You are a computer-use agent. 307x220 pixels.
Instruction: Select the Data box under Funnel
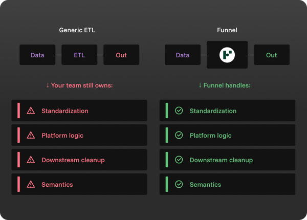[183, 55]
